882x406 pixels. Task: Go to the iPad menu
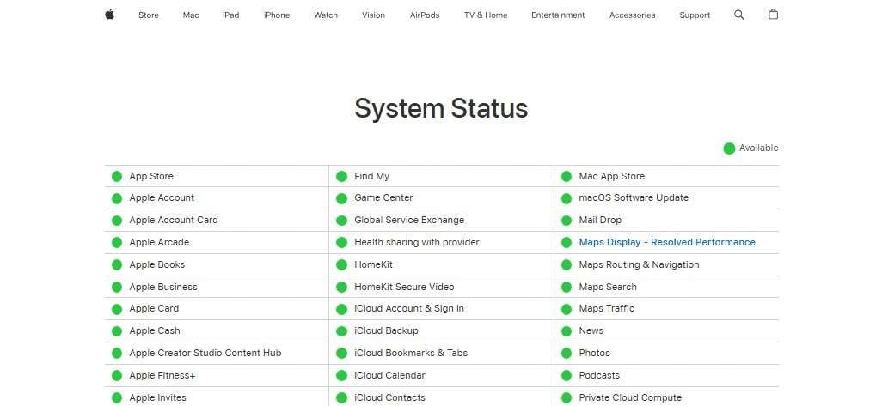(x=230, y=15)
